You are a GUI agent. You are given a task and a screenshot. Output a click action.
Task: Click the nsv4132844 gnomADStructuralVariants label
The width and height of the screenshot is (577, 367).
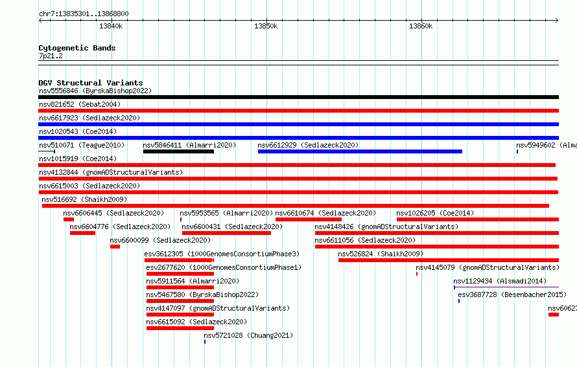coord(111,172)
